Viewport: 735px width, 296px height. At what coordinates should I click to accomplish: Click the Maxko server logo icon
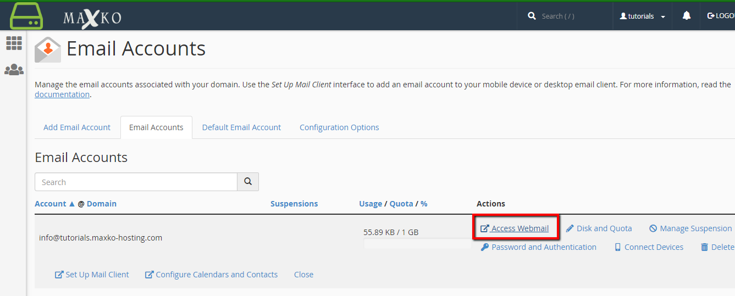click(26, 16)
